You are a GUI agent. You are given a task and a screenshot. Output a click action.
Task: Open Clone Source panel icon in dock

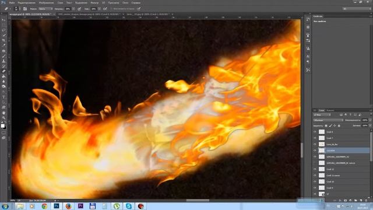click(308, 48)
